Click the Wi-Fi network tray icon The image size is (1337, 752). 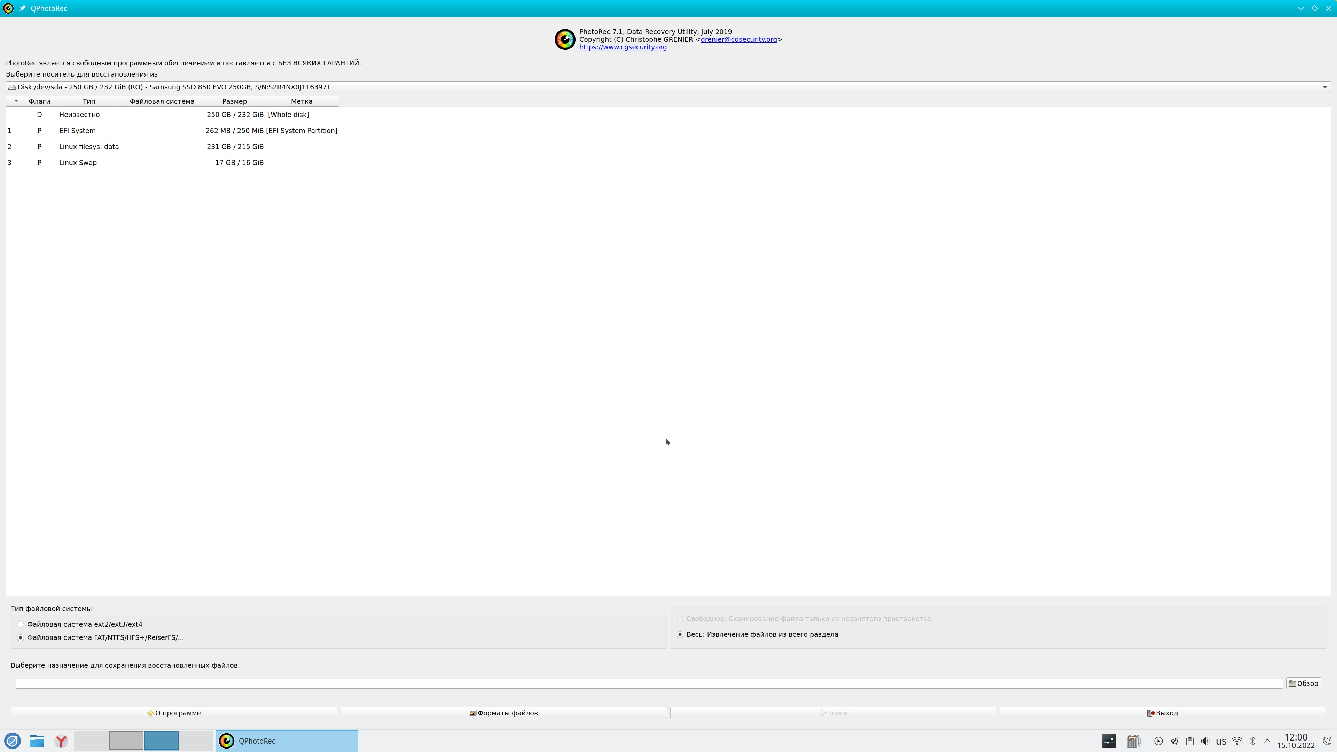pyautogui.click(x=1237, y=741)
